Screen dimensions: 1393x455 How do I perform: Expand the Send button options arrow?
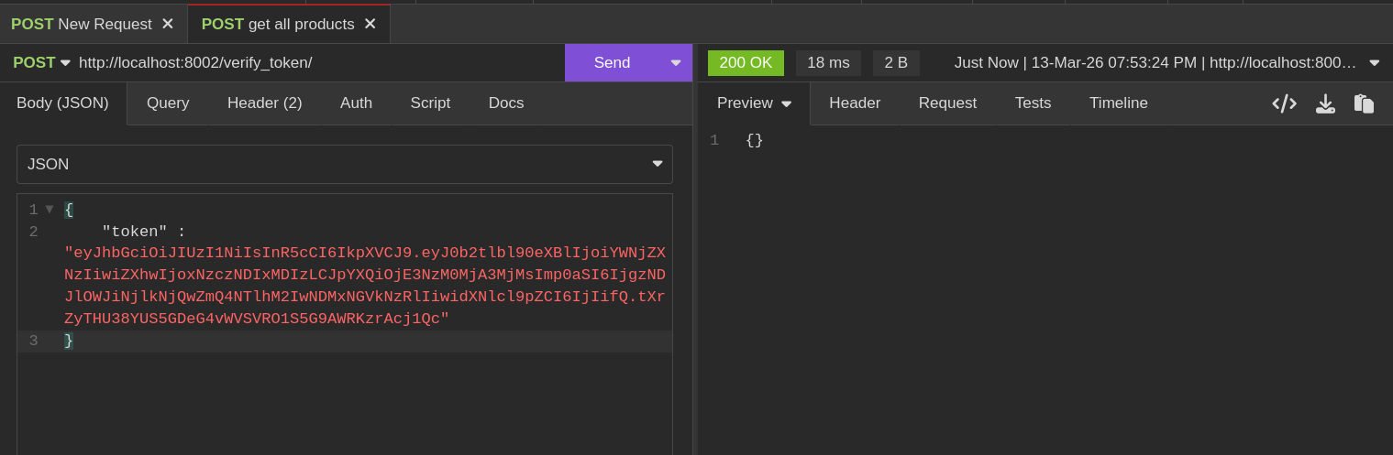(x=676, y=63)
